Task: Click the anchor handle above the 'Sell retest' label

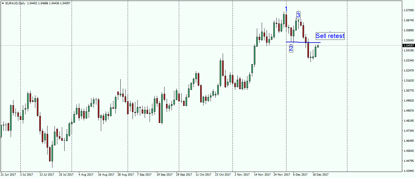Action: 330,32
